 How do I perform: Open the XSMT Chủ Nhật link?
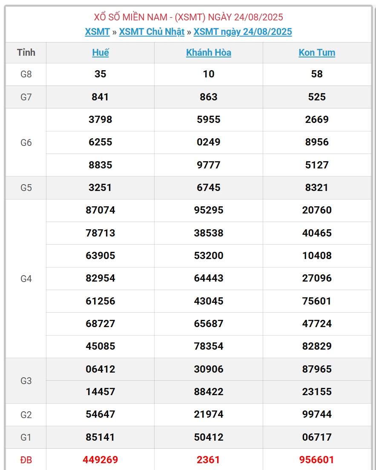[152, 32]
